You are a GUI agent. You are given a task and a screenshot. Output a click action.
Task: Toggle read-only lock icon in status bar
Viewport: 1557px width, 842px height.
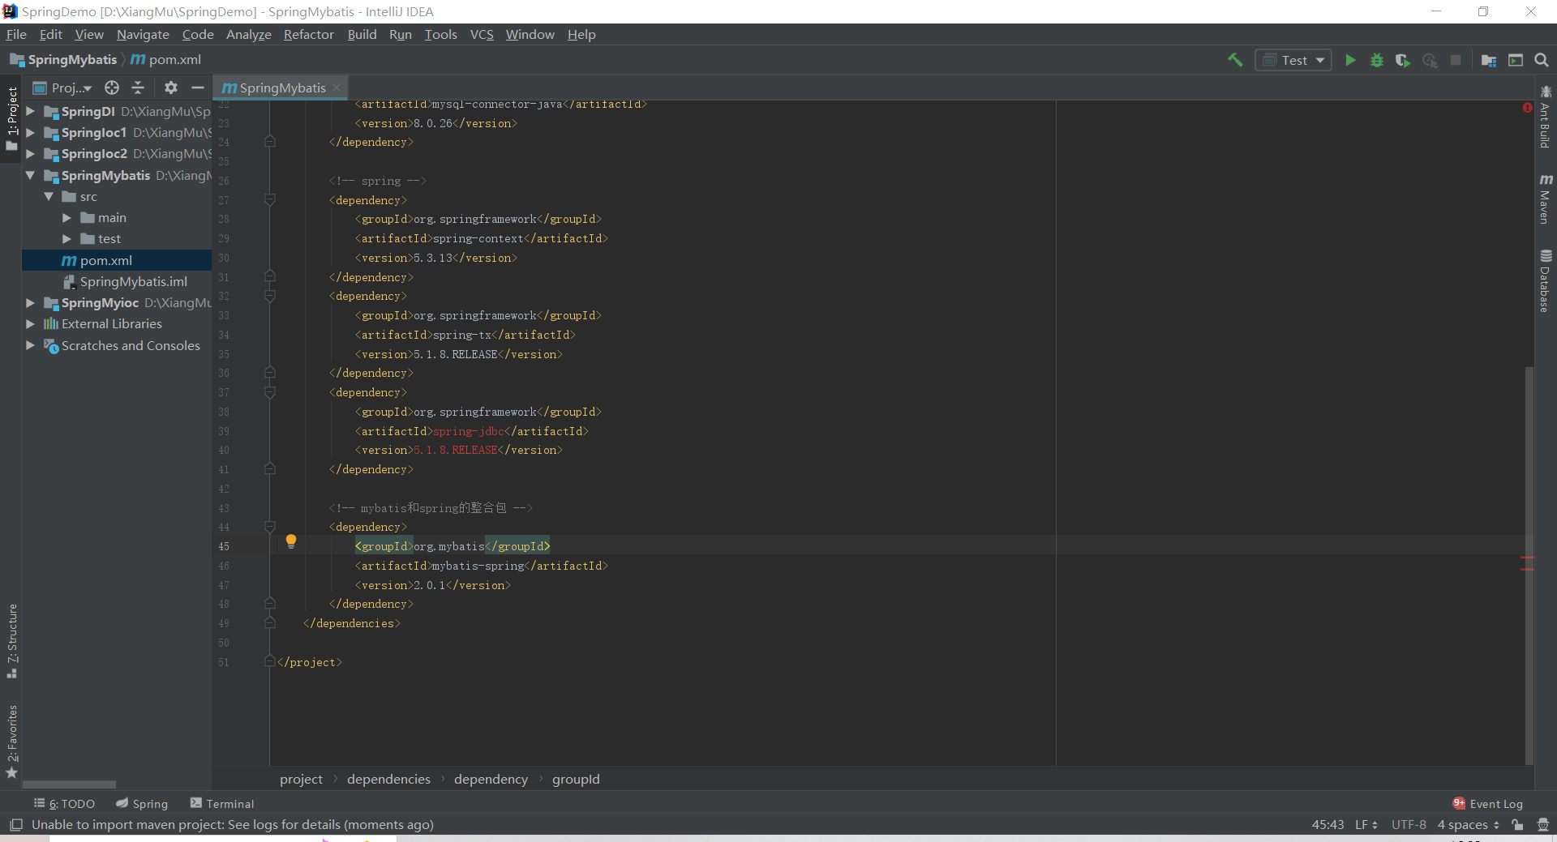[x=1517, y=824]
